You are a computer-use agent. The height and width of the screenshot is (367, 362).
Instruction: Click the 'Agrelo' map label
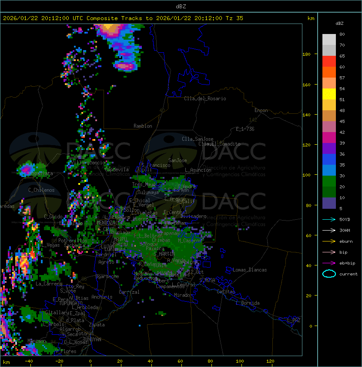[x=106, y=262]
